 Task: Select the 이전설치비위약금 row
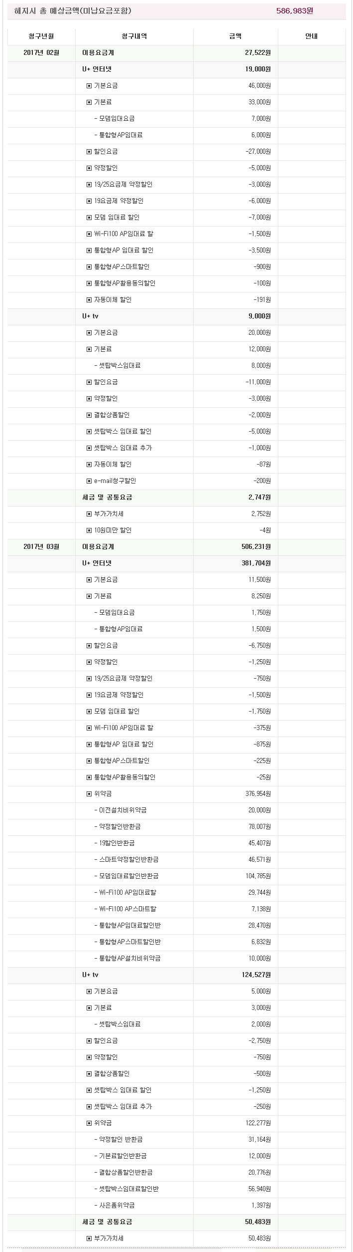(x=123, y=810)
